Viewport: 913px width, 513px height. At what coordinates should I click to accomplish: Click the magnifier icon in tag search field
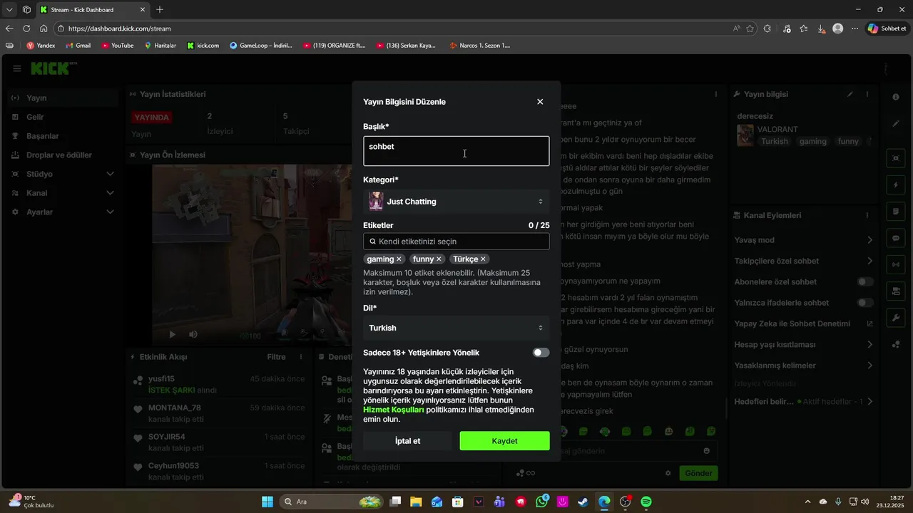pos(372,242)
